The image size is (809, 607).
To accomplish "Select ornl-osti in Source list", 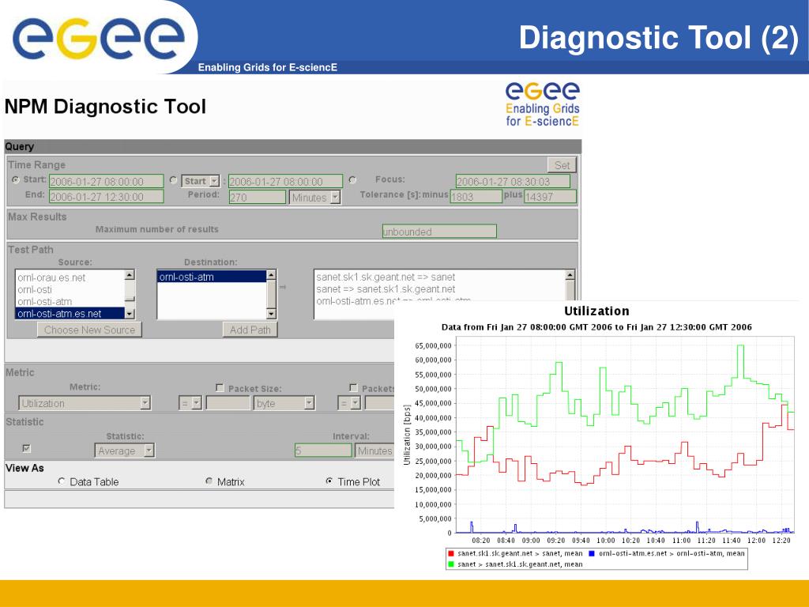I will [70, 289].
